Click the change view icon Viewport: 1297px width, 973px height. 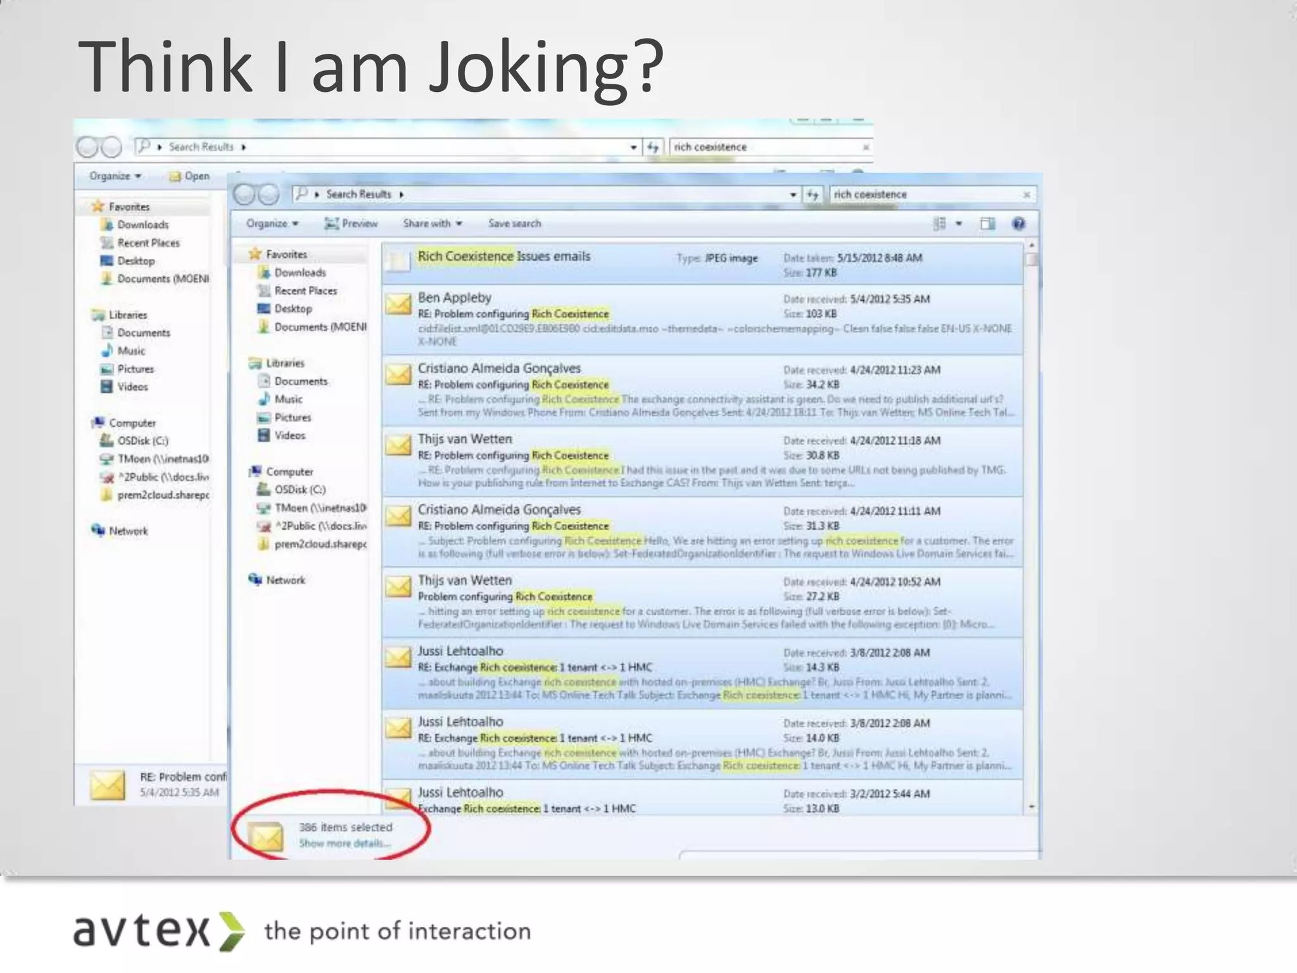coord(940,224)
